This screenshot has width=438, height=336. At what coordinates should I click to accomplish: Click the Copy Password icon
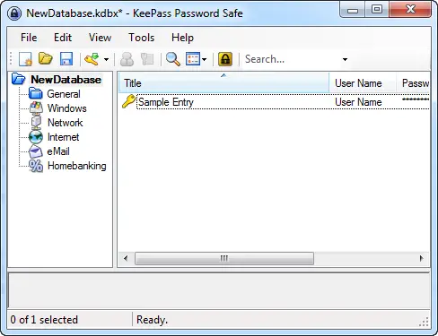(x=147, y=59)
